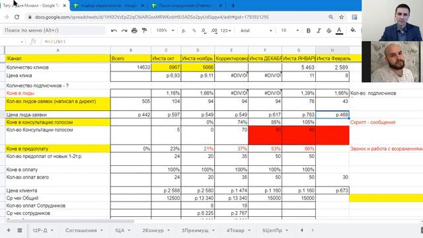This screenshot has height=238, width=423.
Task: Increase the number of decimal places
Action: coord(214,30)
